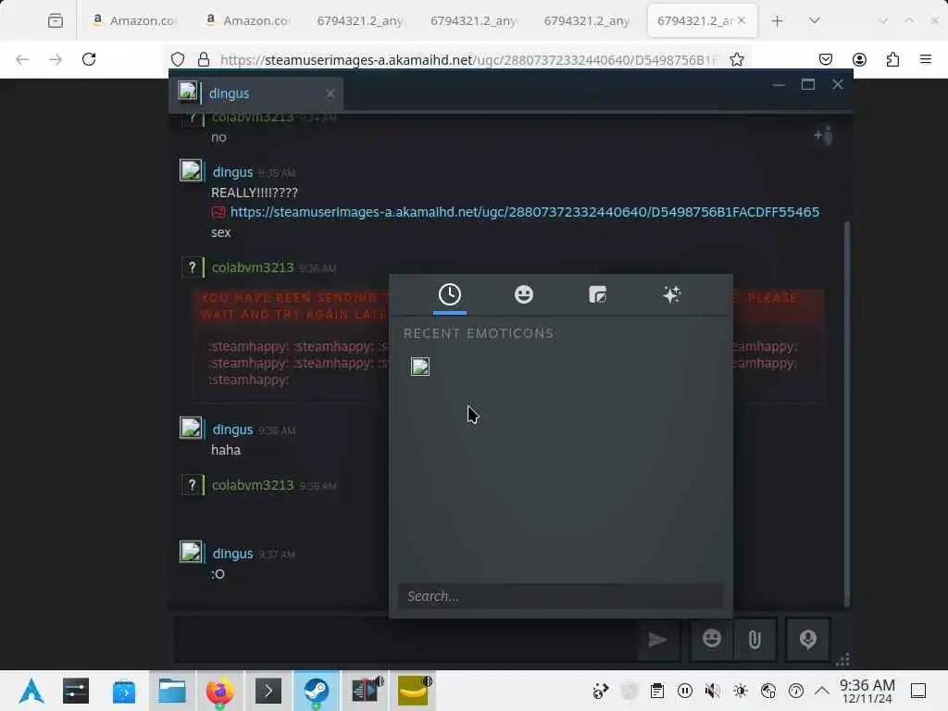The image size is (948, 711).
Task: Go back in Firefox
Action: click(22, 59)
